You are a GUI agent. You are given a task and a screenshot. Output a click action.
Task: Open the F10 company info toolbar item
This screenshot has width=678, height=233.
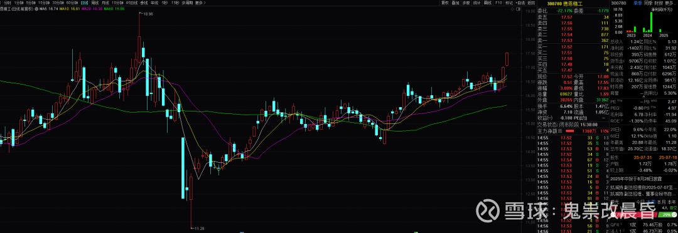point(498,3)
